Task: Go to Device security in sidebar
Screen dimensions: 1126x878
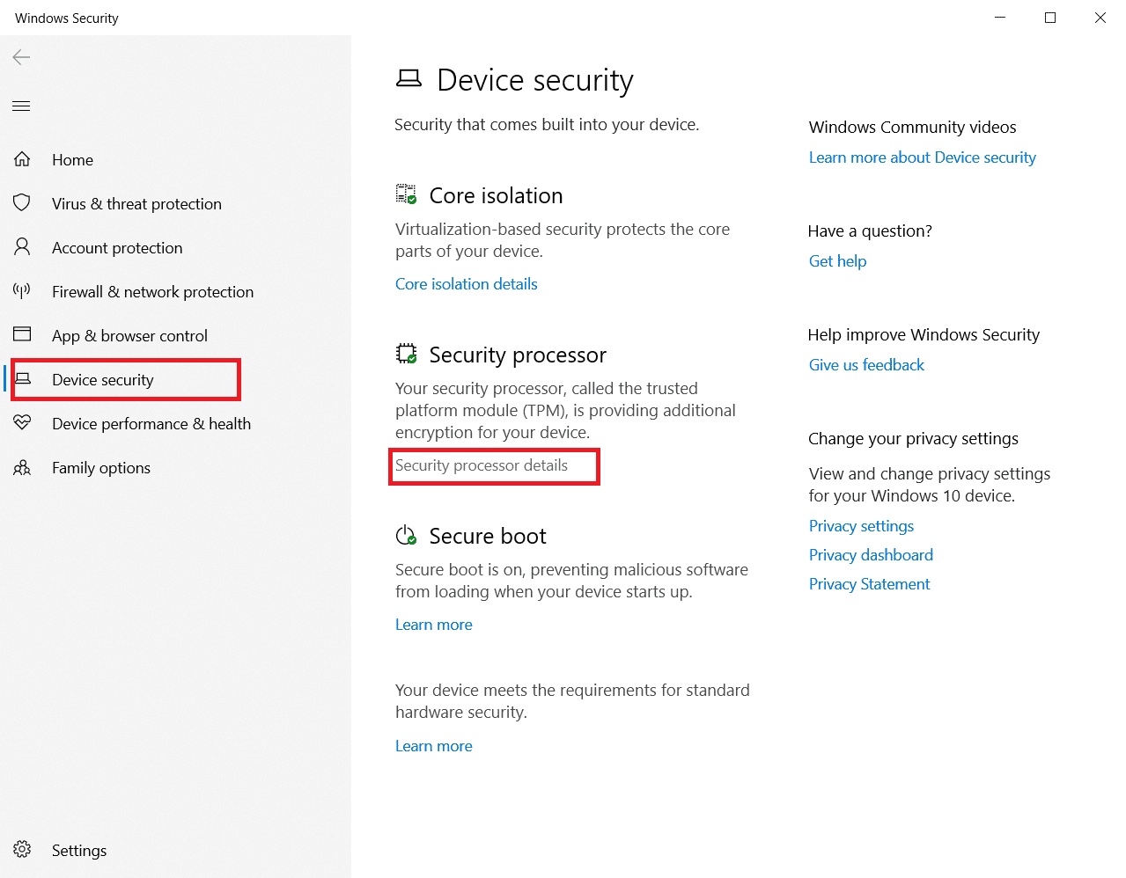Action: 103,380
